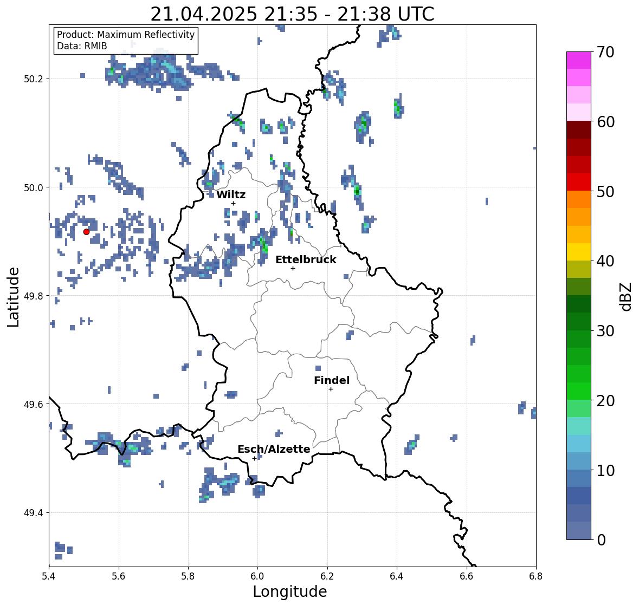This screenshot has height=605, width=639.
Task: Click the Ettelbruck city label
Action: pyautogui.click(x=306, y=260)
